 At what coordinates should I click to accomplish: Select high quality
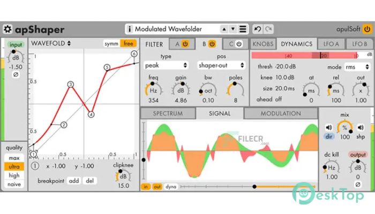click(x=14, y=175)
